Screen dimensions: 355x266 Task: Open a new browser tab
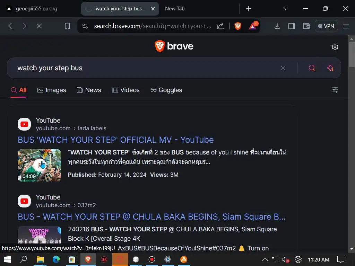click(248, 9)
